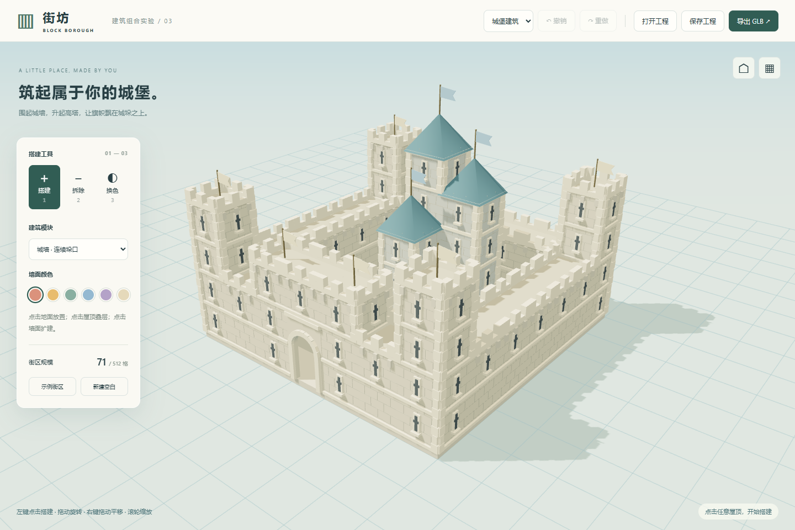Pick the mustard yellow wall color swatch

tap(53, 295)
